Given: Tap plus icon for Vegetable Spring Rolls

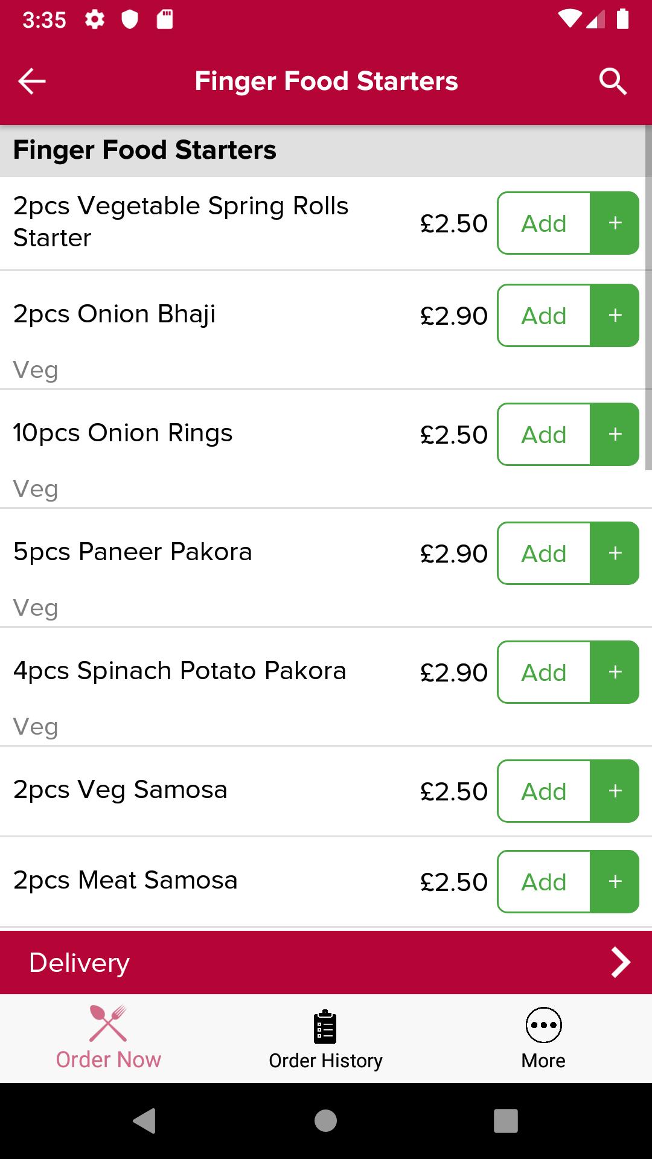Looking at the screenshot, I should (x=615, y=223).
